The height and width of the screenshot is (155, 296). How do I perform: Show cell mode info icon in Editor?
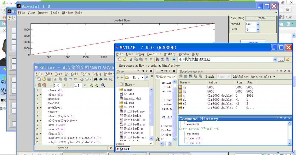[x=103, y=85]
